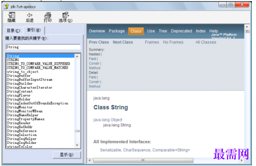Screen dimensions: 256x166
Task: Click the jdk-7u4-apidocs title bar help icon
Action: (x=6, y=6)
